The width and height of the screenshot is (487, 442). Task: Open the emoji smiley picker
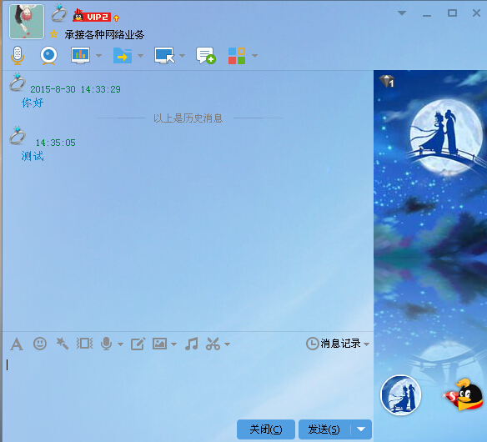(40, 344)
